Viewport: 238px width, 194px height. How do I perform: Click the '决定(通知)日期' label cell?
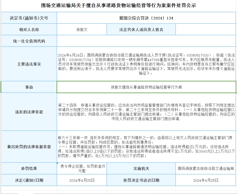click(29, 180)
